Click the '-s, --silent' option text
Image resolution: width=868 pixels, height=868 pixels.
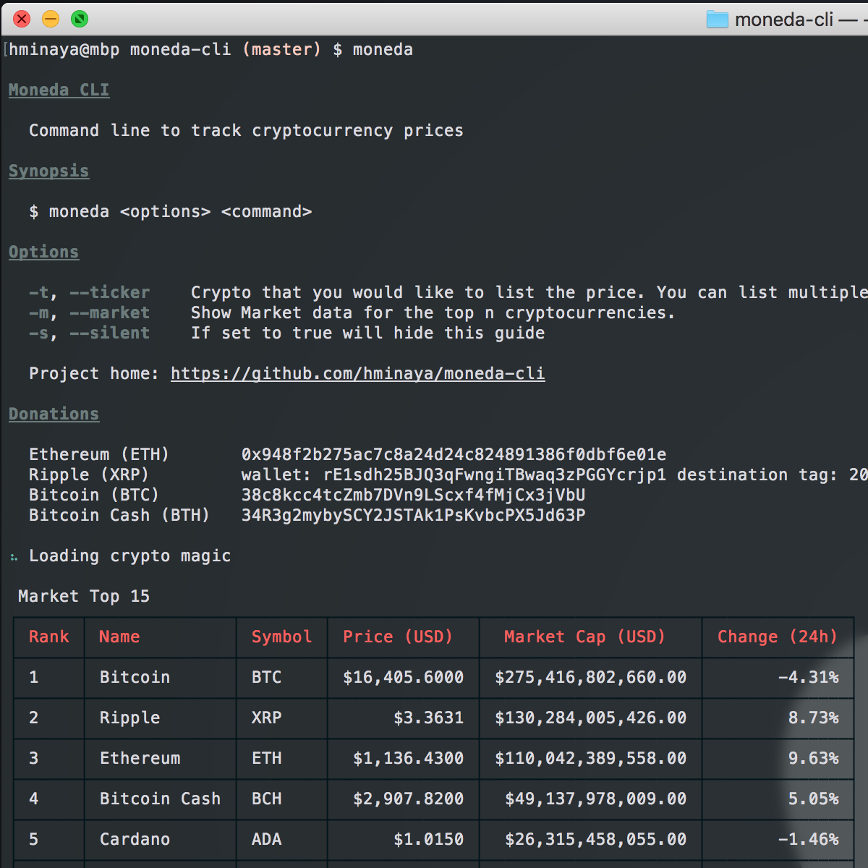point(89,333)
